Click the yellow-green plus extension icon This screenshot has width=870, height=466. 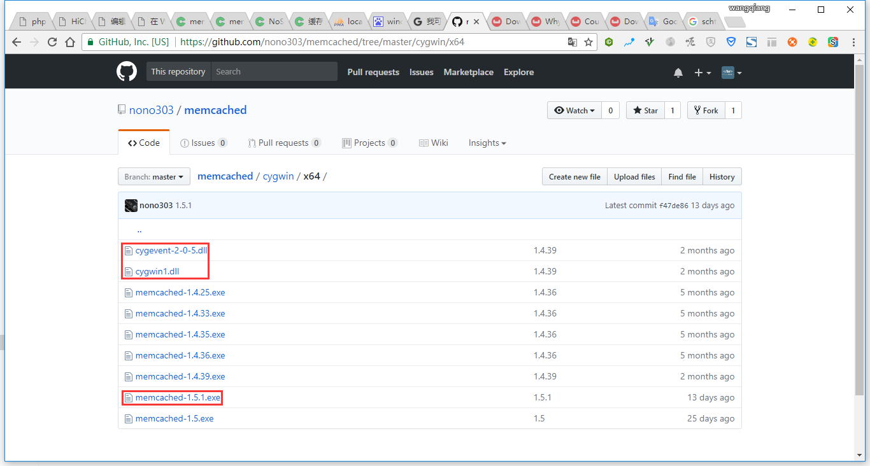tap(813, 42)
